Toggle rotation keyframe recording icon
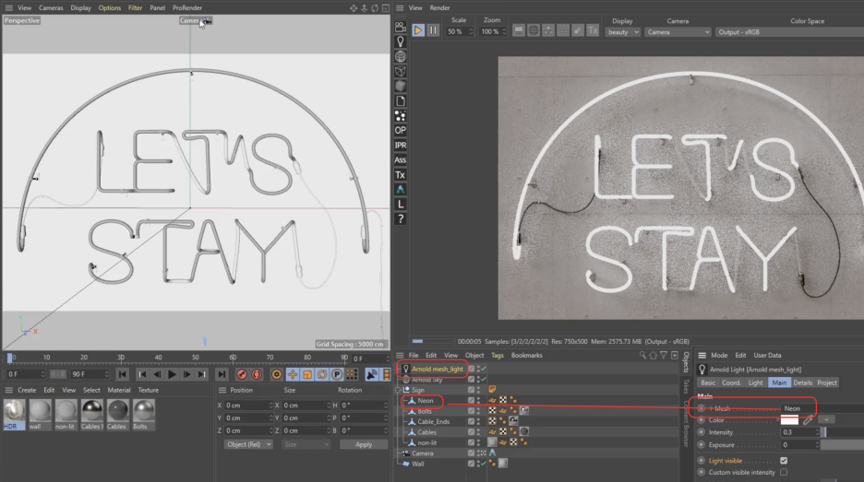 coord(322,375)
